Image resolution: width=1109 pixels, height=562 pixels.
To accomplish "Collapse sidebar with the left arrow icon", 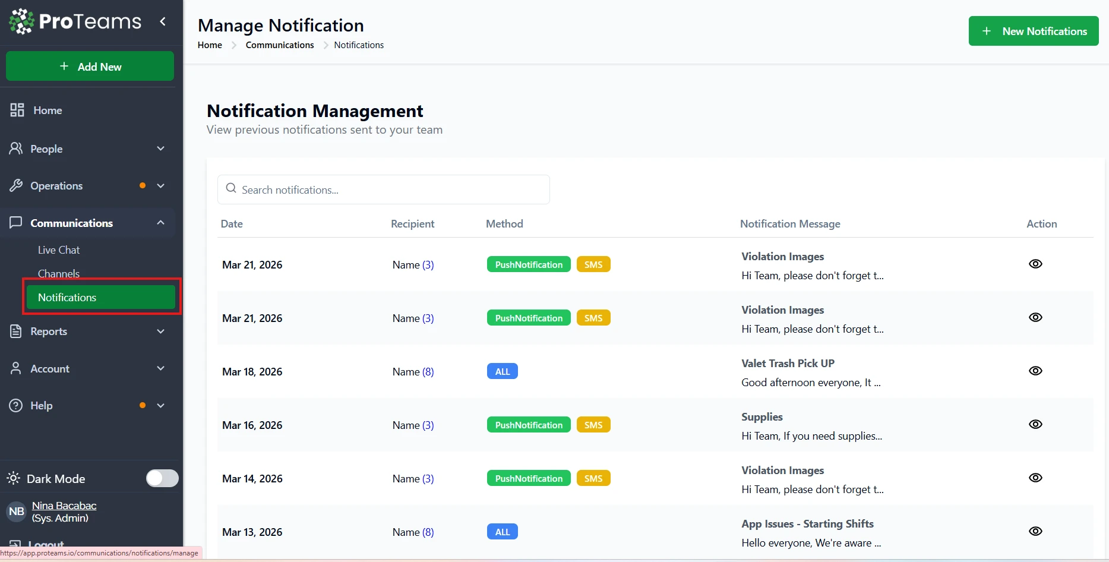I will (x=163, y=22).
